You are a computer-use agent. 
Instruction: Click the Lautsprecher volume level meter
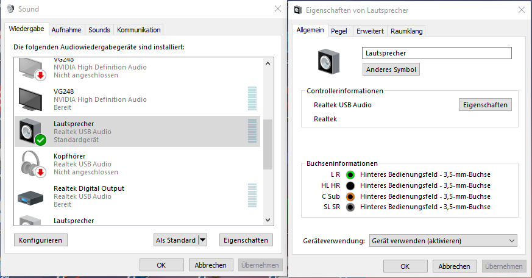[x=252, y=131]
